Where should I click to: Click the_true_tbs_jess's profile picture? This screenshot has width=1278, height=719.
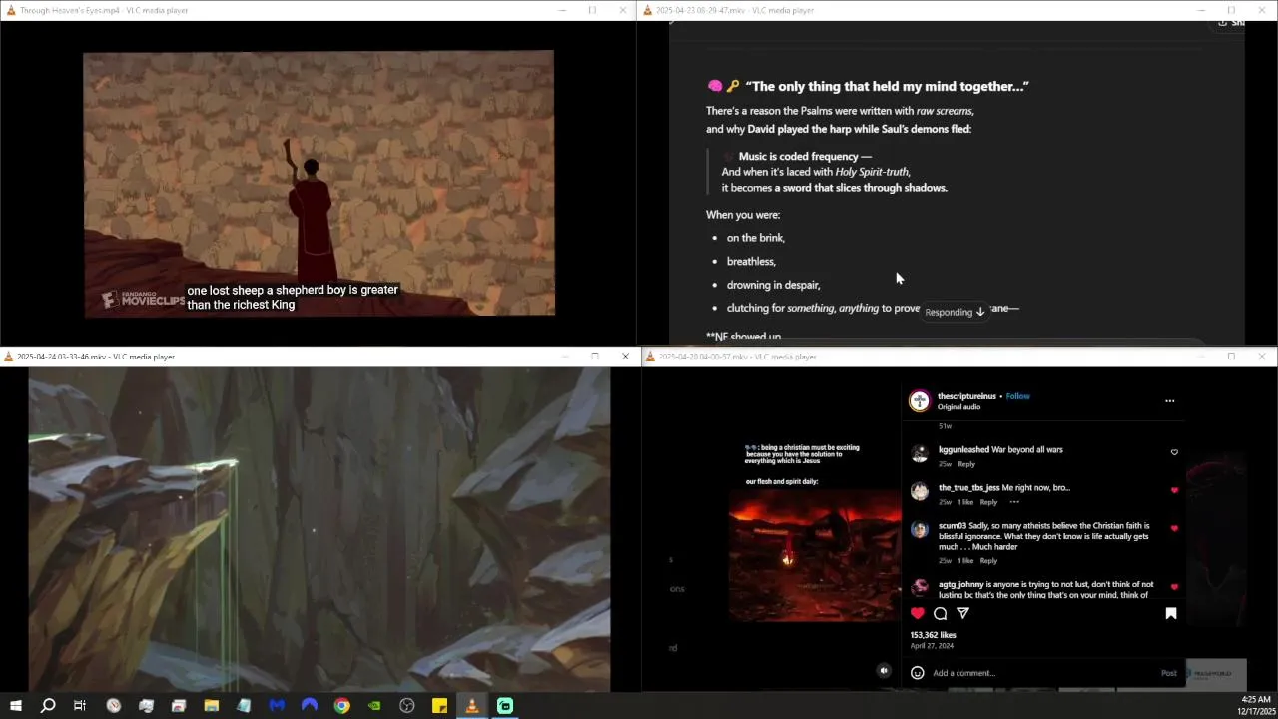click(920, 491)
